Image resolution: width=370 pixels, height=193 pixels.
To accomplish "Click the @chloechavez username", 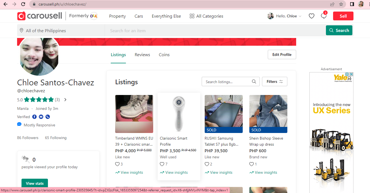I will (31, 91).
